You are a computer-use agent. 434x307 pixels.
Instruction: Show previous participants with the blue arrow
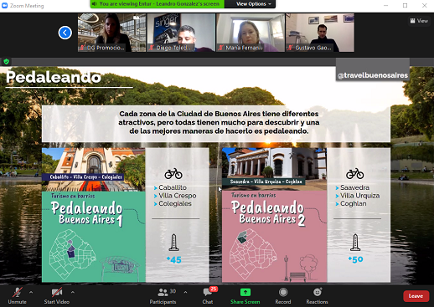[x=65, y=33]
